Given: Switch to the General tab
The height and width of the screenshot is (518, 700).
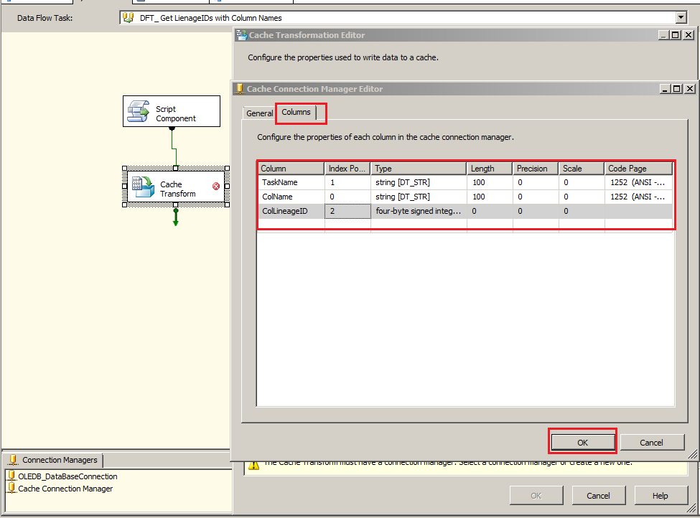Looking at the screenshot, I should 258,113.
